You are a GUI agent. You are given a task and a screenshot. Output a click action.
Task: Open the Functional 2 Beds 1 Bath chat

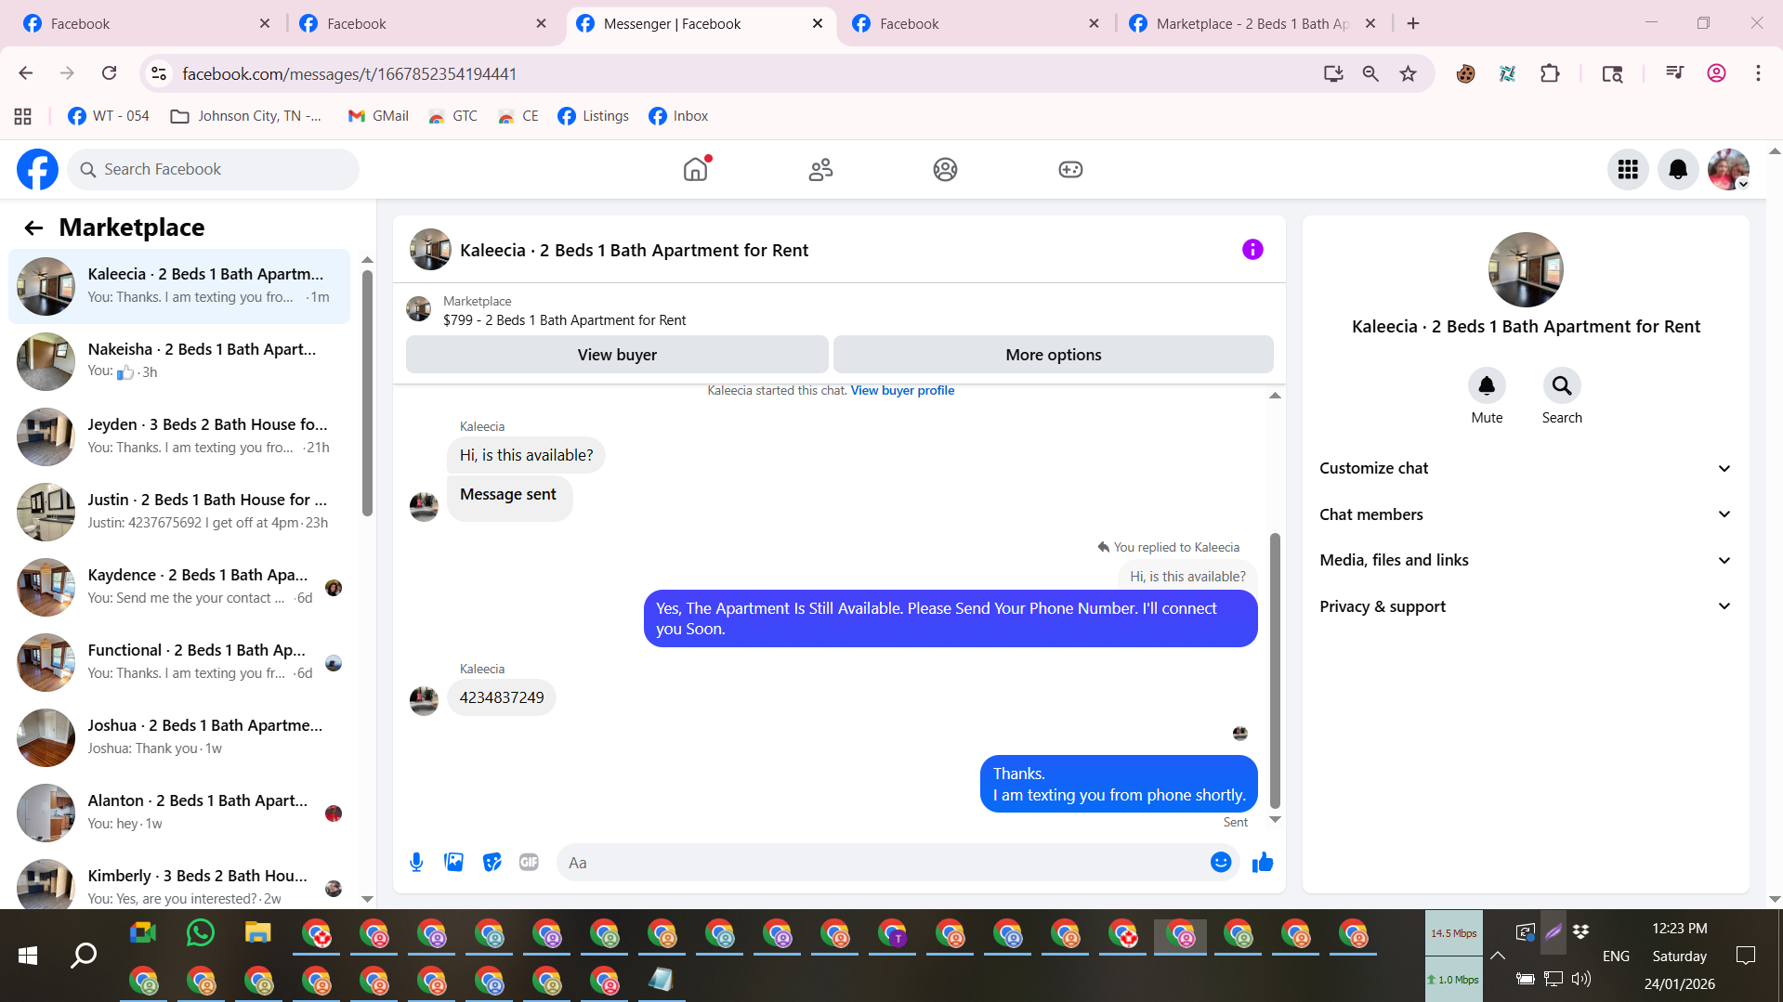point(179,662)
